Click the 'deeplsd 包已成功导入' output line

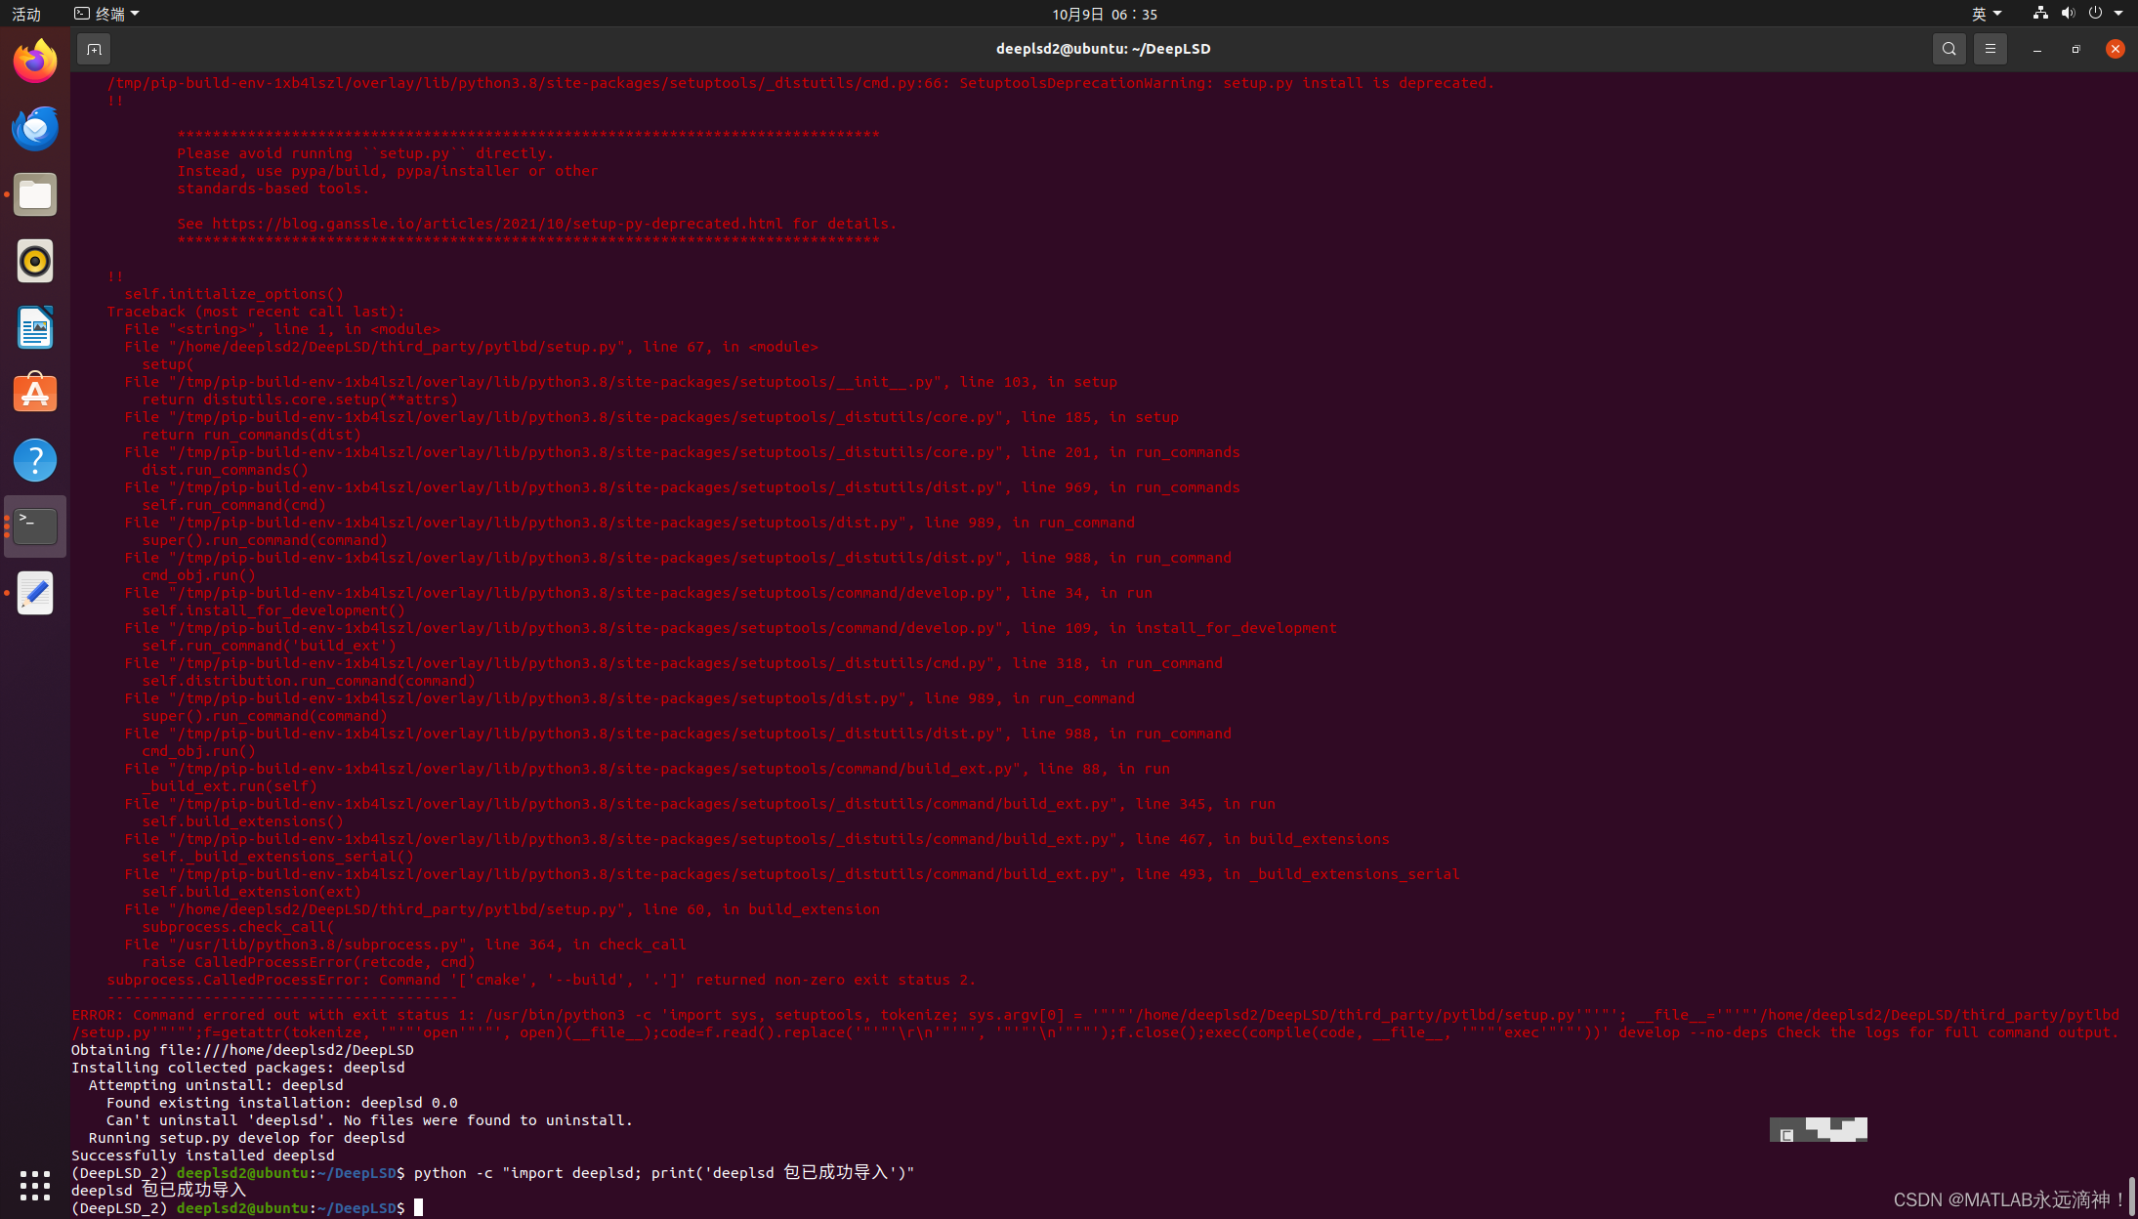click(159, 1191)
